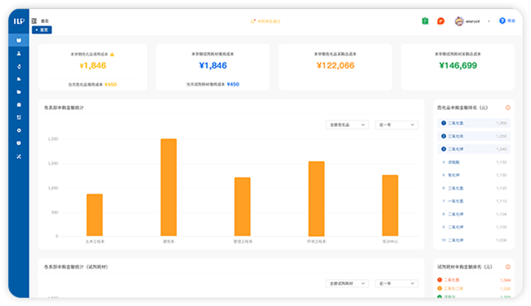Click the blue question mark help icon
The image size is (531, 306).
click(x=502, y=21)
